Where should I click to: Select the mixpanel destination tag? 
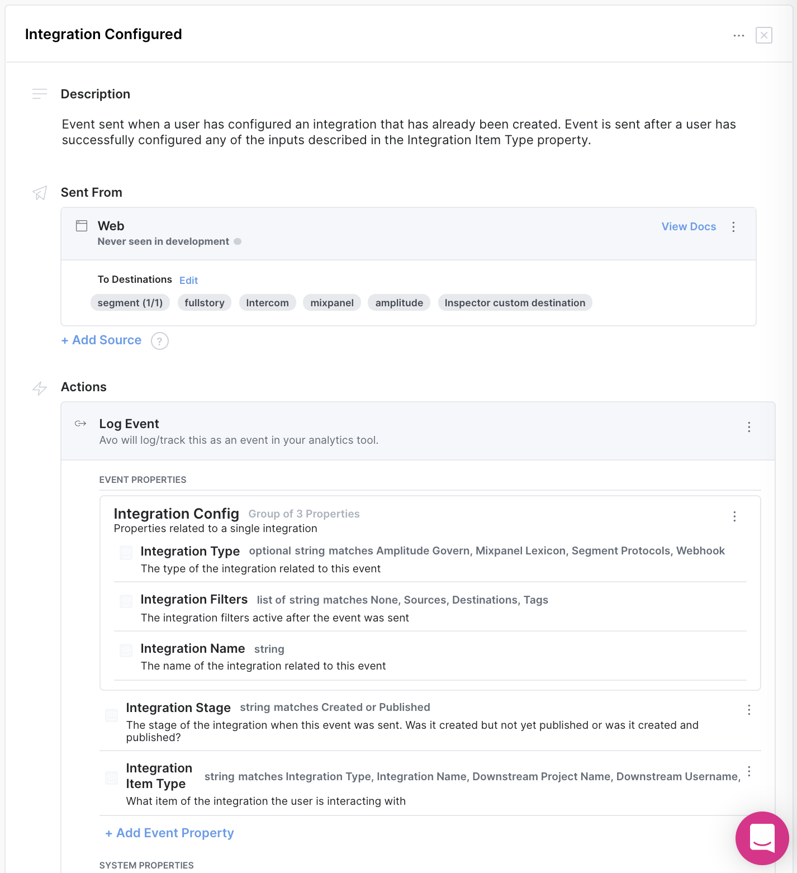[x=332, y=303]
